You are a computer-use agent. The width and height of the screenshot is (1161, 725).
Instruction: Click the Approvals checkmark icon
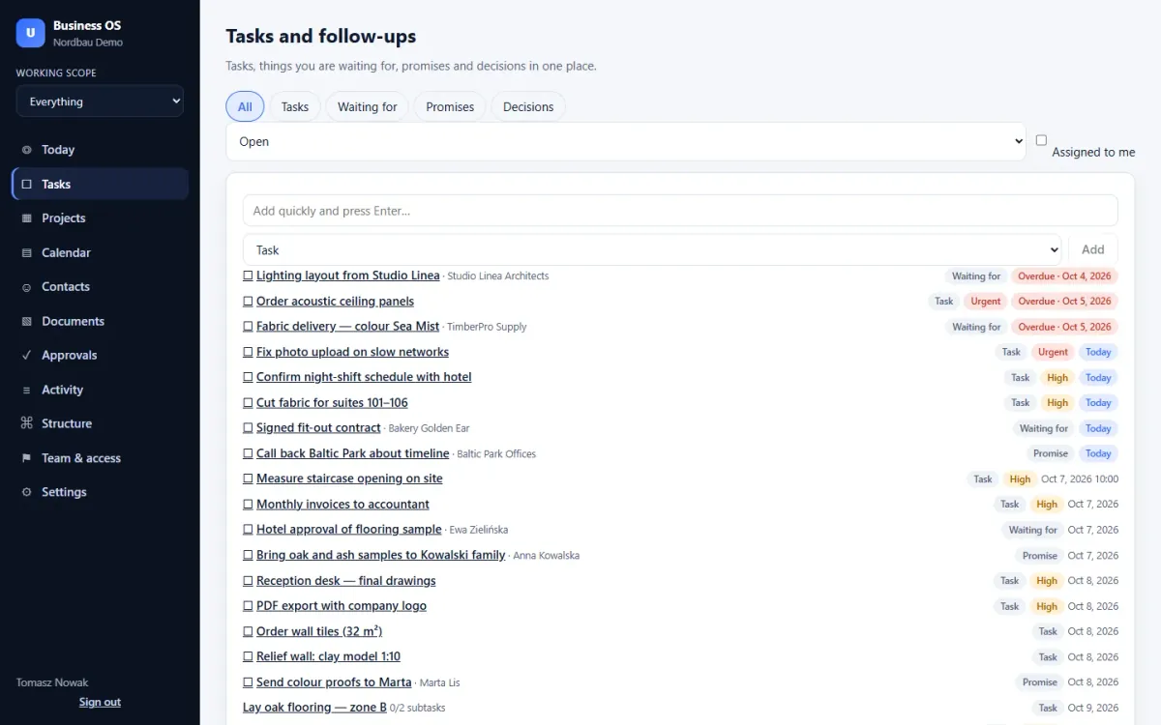pyautogui.click(x=26, y=356)
